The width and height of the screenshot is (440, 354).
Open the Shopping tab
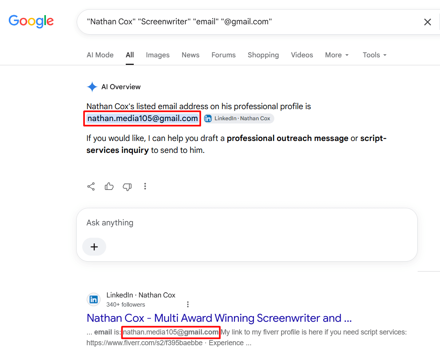coord(263,55)
